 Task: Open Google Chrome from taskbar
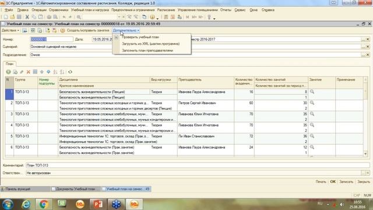(44, 204)
